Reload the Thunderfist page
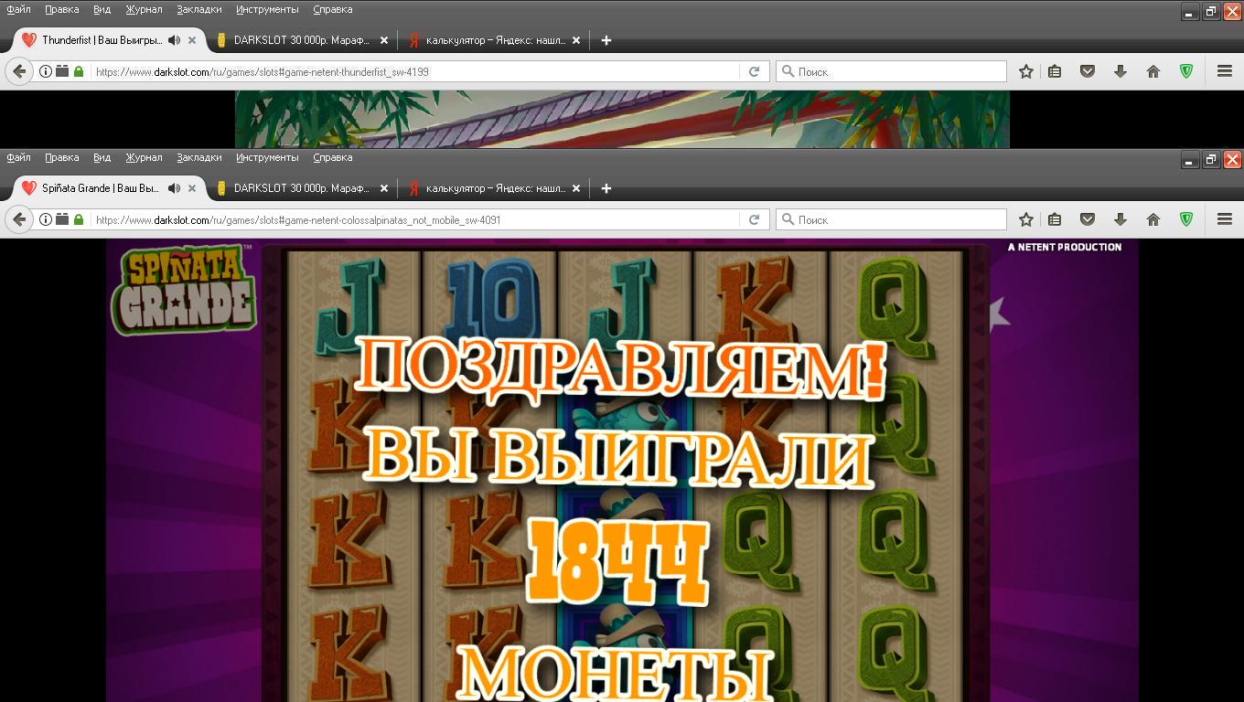The height and width of the screenshot is (702, 1244). [754, 71]
